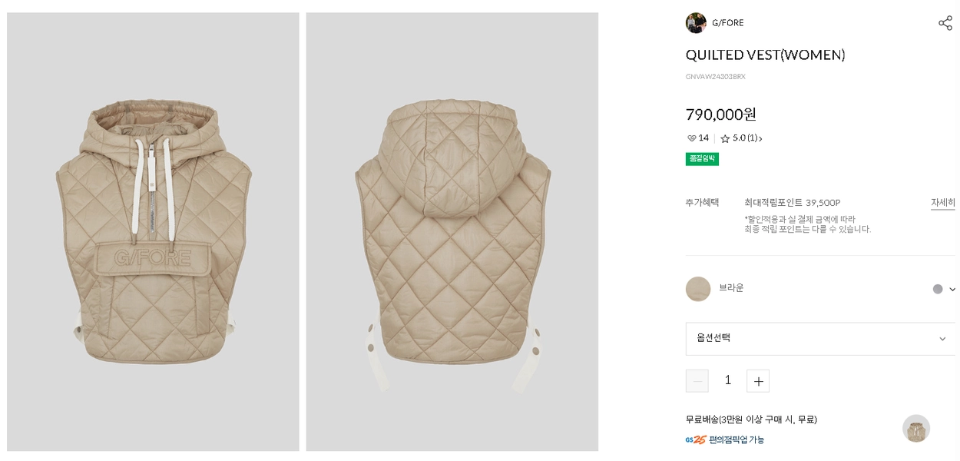This screenshot has height=461, width=960.
Task: Select the brown 브라운 color swatch
Action: pos(698,289)
